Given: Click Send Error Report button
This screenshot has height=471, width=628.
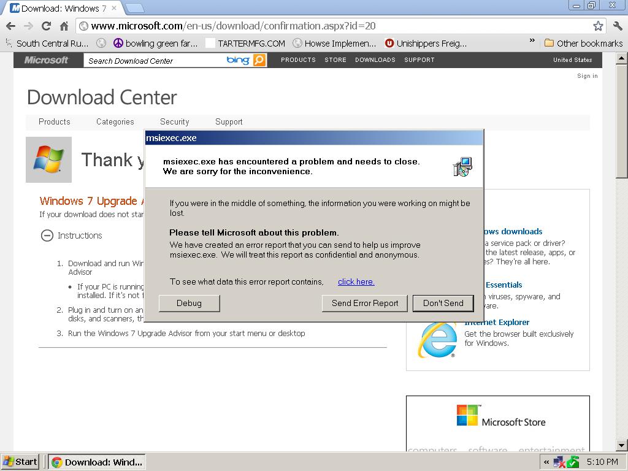Looking at the screenshot, I should click(x=364, y=303).
